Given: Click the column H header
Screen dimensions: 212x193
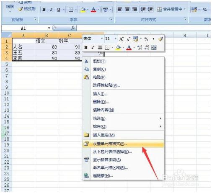Looking at the screenshot, I should pos(185,36).
